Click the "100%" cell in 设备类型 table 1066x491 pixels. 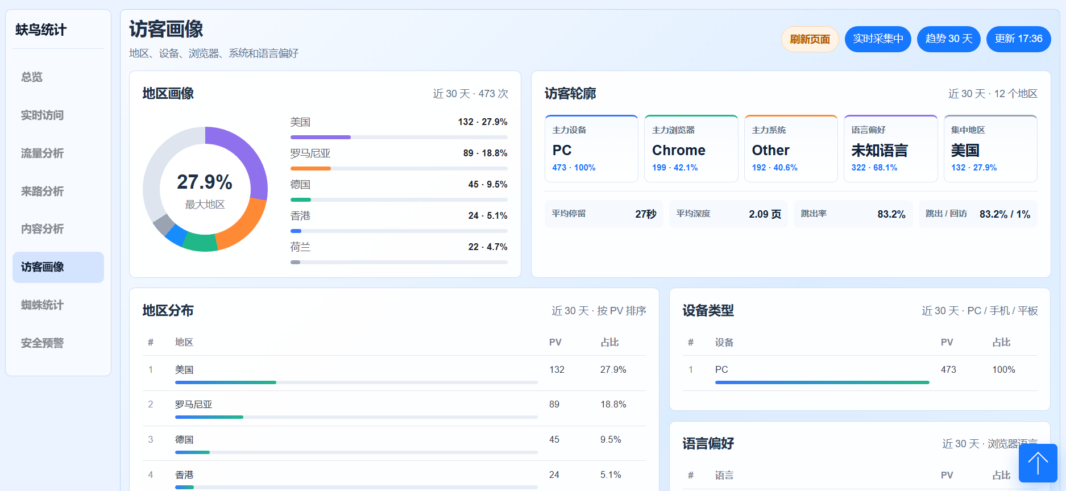1003,369
